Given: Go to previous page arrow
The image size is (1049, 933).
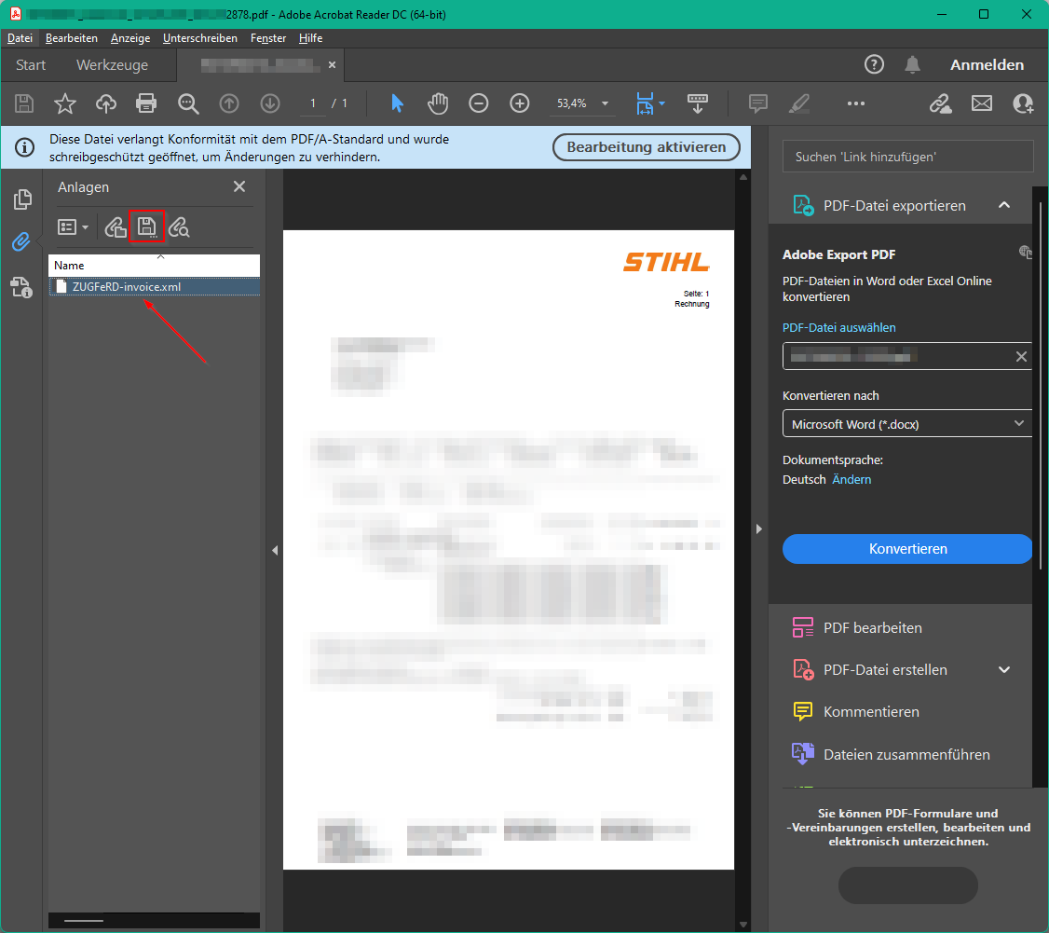Looking at the screenshot, I should tap(229, 103).
